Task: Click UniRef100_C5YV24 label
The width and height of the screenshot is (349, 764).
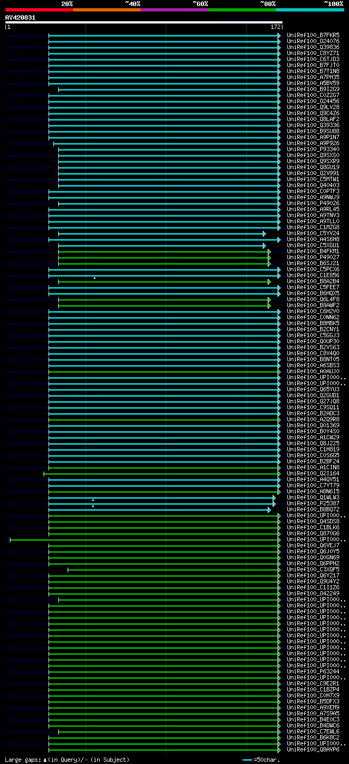Action: click(313, 233)
